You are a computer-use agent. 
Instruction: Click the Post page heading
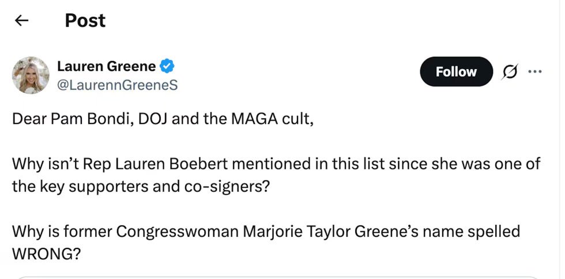click(x=85, y=21)
